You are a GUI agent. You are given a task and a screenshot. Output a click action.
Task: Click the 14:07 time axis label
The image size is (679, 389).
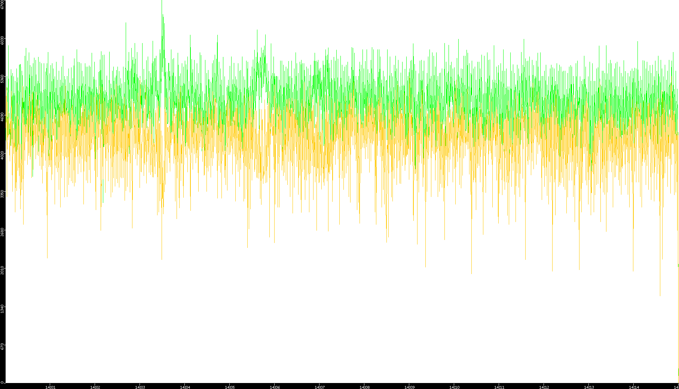pos(319,387)
